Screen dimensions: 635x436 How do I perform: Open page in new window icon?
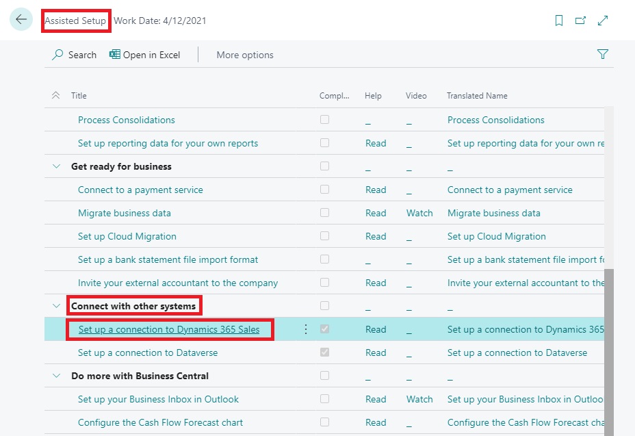pyautogui.click(x=580, y=21)
